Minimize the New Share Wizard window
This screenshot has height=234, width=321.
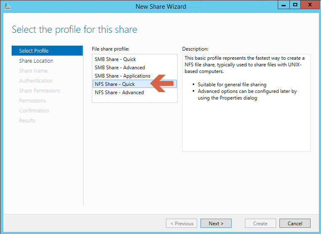pos(284,5)
